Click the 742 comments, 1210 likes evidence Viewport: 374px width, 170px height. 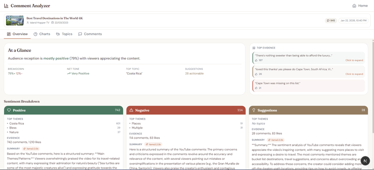tap(24, 142)
